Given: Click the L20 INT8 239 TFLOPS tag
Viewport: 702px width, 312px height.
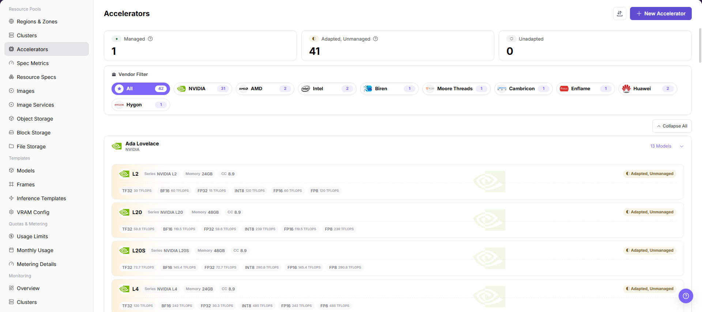Looking at the screenshot, I should 260,229.
